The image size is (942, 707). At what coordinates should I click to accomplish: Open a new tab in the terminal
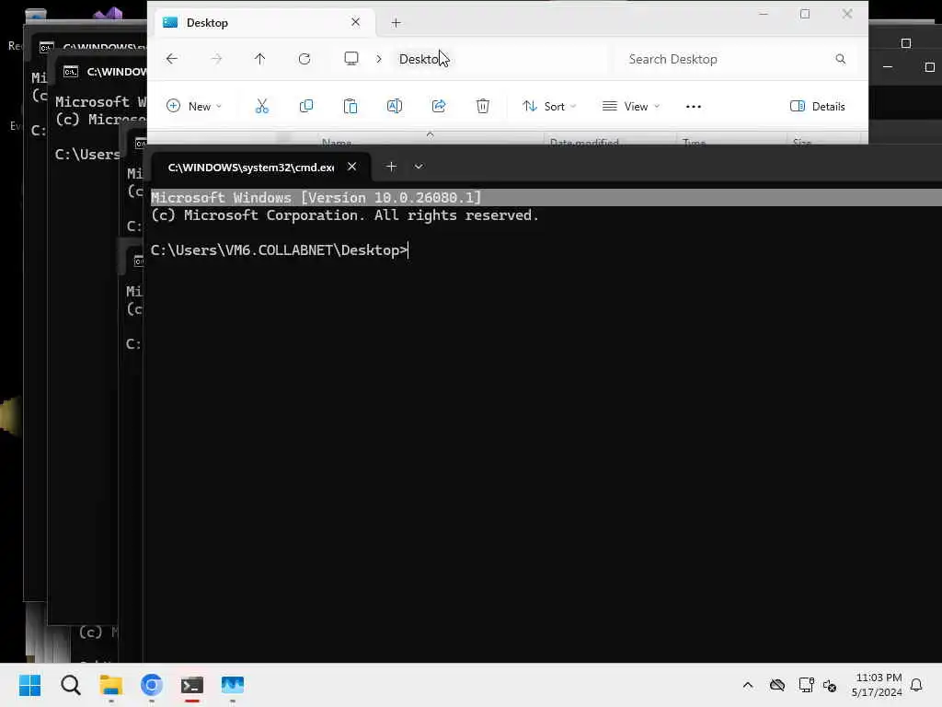pyautogui.click(x=391, y=167)
